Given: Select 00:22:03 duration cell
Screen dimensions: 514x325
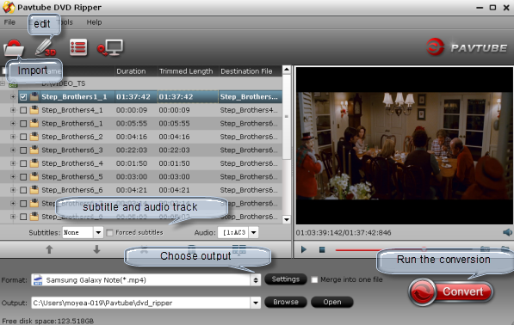Looking at the screenshot, I should [132, 150].
